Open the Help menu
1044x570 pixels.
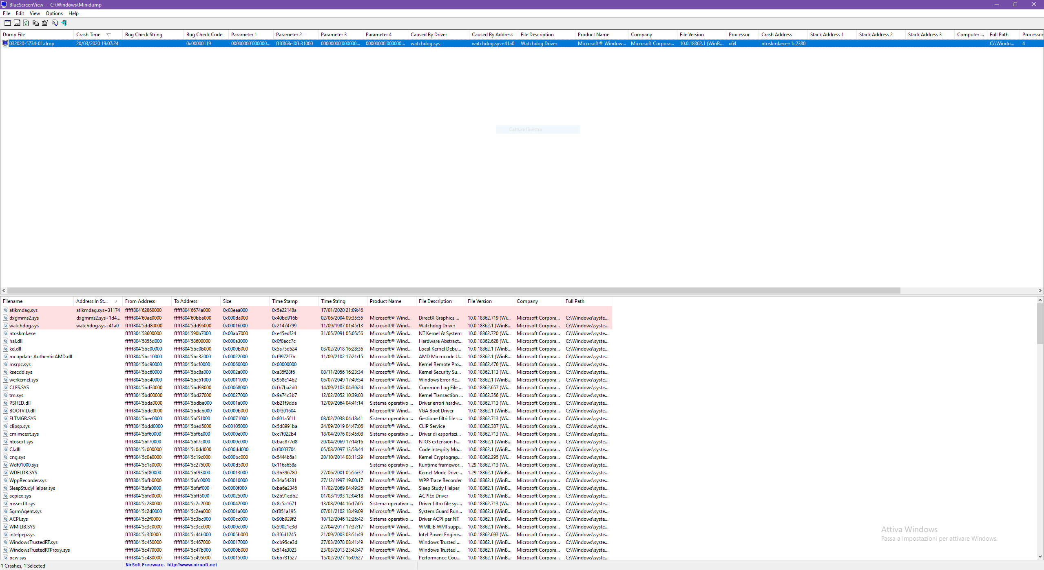click(x=73, y=13)
